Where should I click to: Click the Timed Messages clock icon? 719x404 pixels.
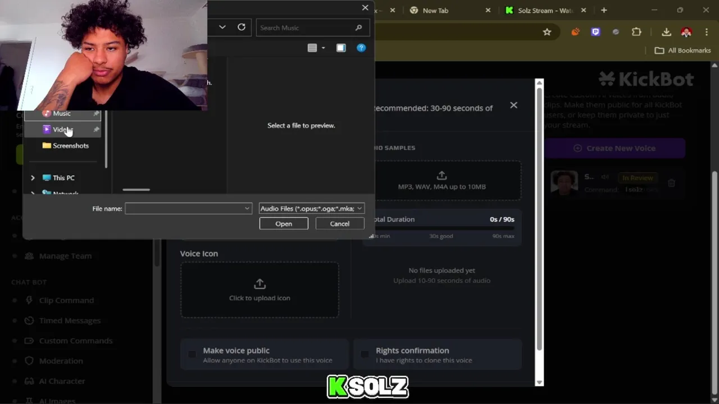[29, 320]
